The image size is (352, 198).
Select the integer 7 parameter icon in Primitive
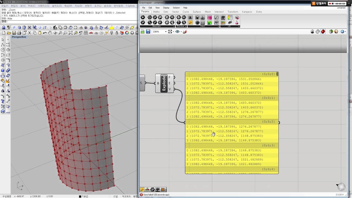pos(179,23)
